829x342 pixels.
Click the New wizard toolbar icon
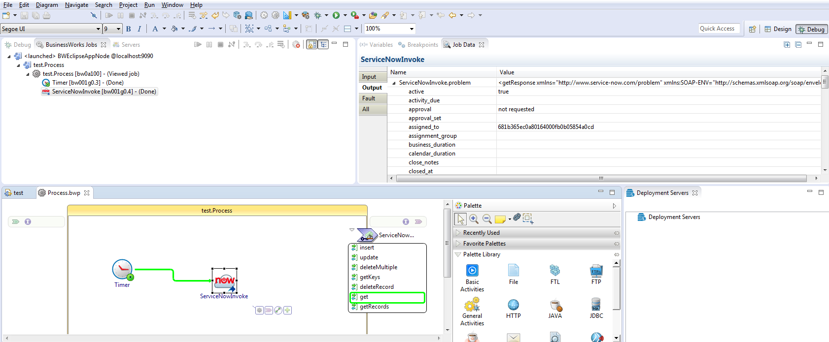click(6, 15)
